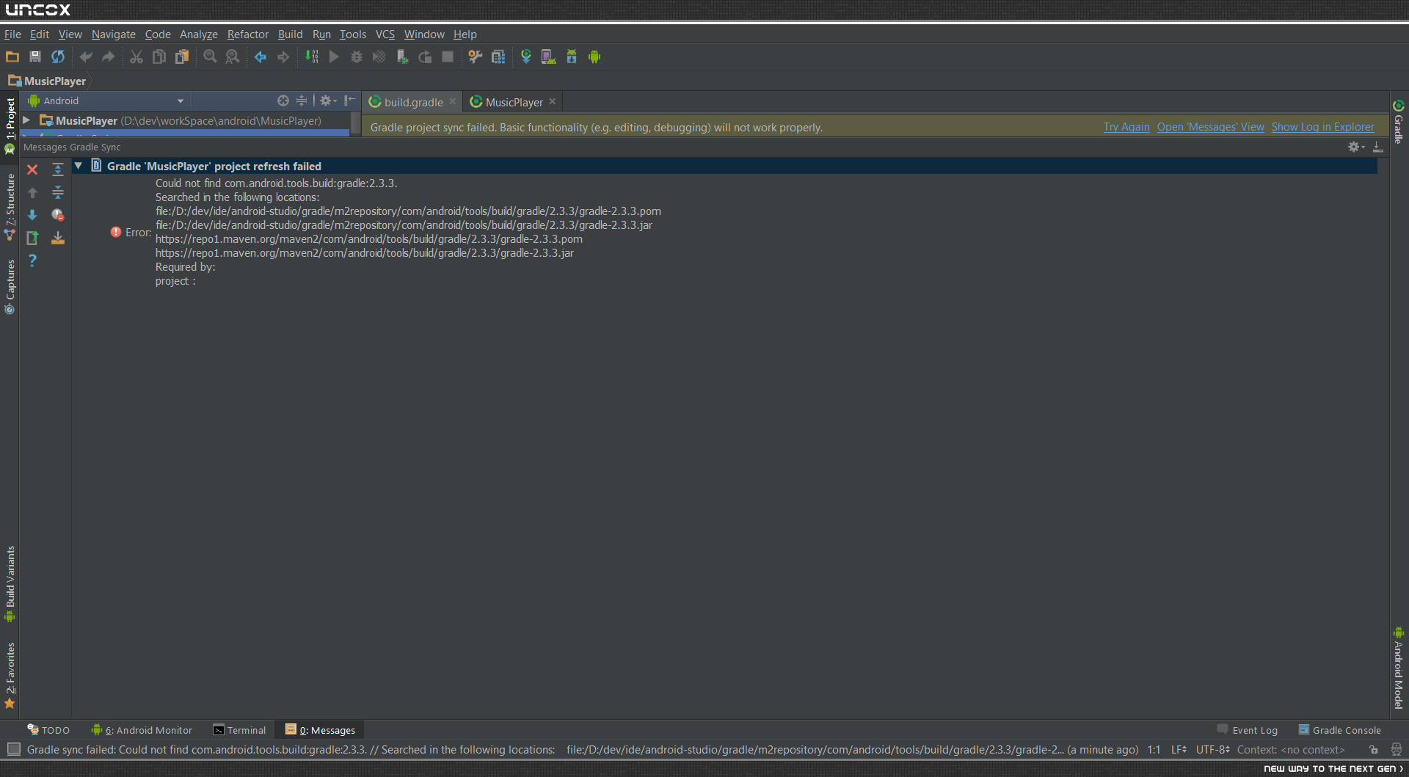Viewport: 1409px width, 777px height.
Task: Click Export to text file icon
Action: (32, 238)
